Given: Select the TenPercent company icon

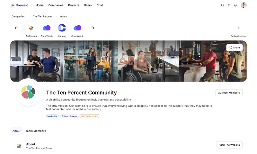Looking at the screenshot, I should [31, 28].
